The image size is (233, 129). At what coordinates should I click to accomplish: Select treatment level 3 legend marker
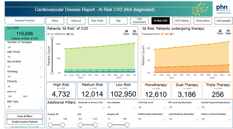[x=171, y=34]
